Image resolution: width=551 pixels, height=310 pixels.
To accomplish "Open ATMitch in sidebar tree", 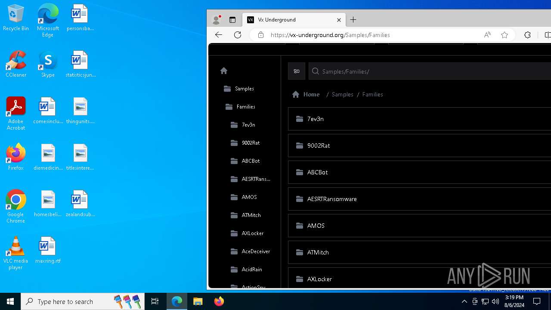I will [245, 215].
